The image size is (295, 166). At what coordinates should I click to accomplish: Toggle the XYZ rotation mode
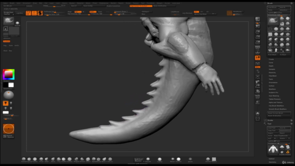(258, 67)
